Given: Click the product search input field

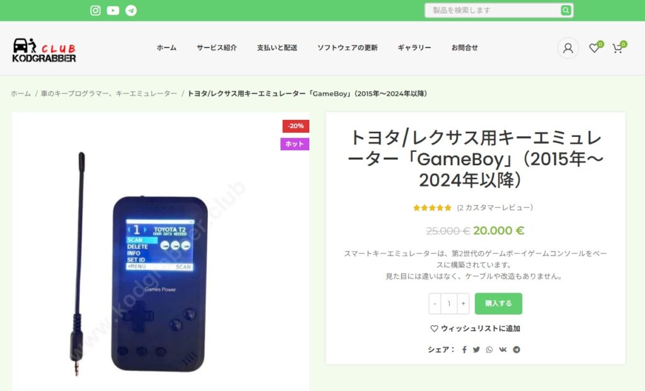Looking at the screenshot, I should click(493, 10).
